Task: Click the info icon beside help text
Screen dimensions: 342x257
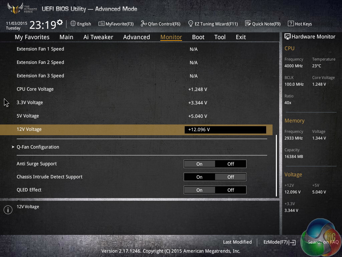Action: (x=8, y=210)
